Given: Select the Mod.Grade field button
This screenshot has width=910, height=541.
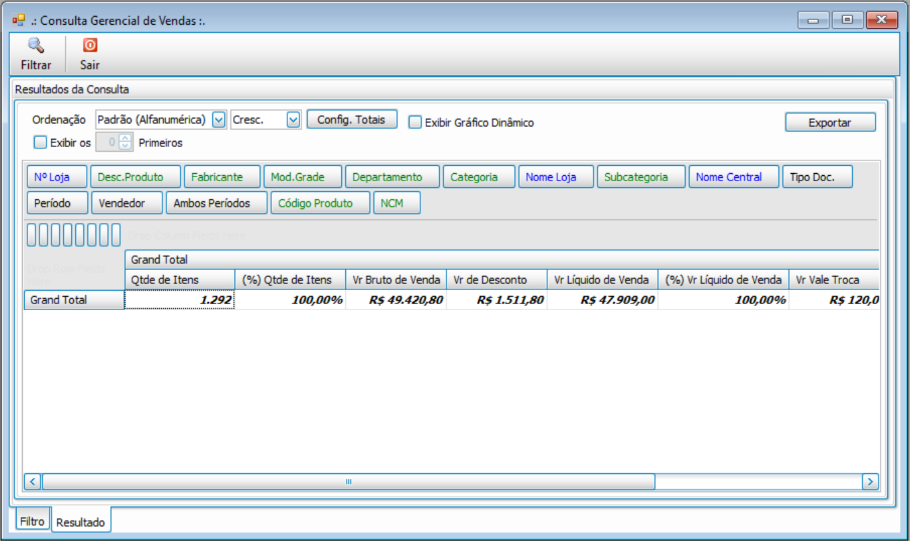Looking at the screenshot, I should (x=303, y=177).
